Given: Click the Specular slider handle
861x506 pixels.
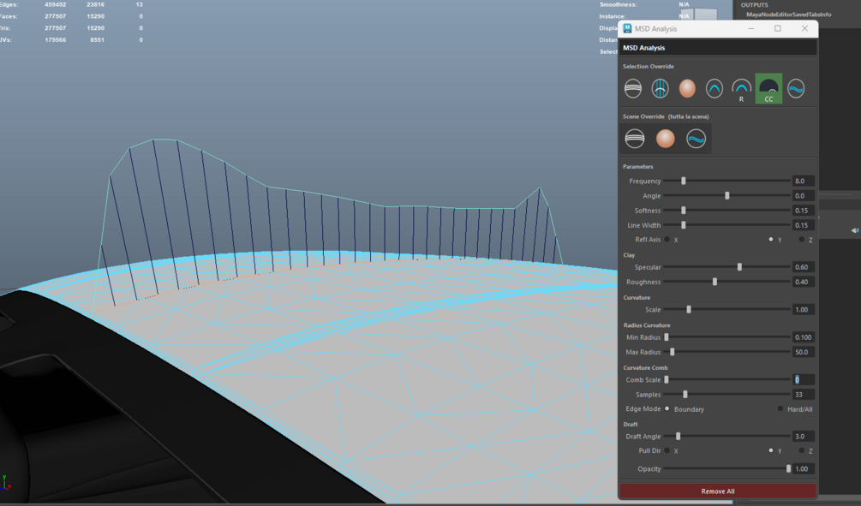Looking at the screenshot, I should coord(739,267).
